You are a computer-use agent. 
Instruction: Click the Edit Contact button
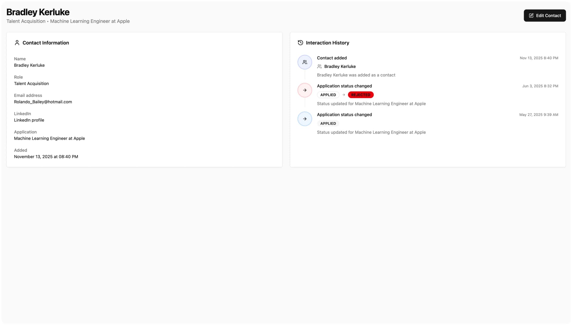[544, 15]
